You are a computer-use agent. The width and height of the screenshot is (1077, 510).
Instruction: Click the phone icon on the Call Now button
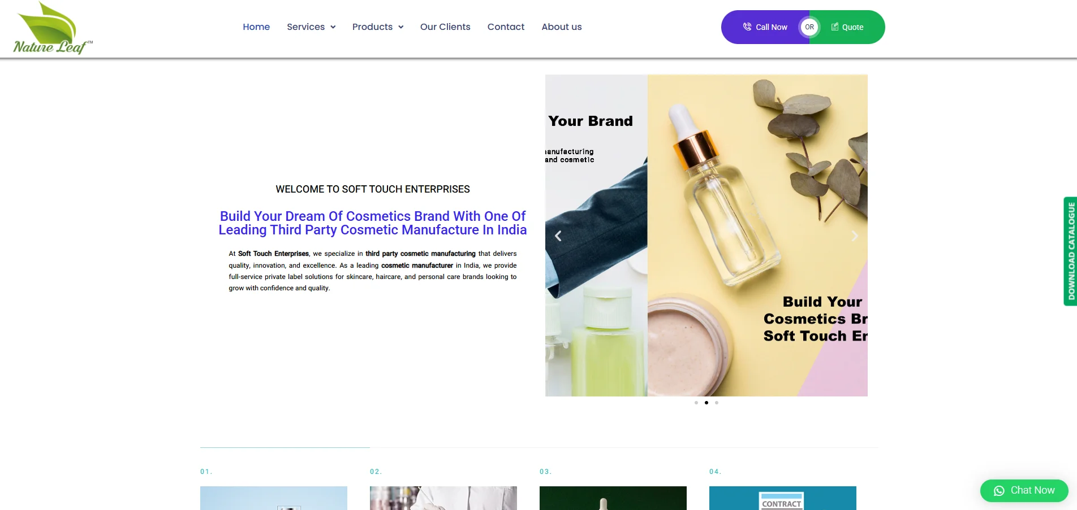(x=747, y=27)
